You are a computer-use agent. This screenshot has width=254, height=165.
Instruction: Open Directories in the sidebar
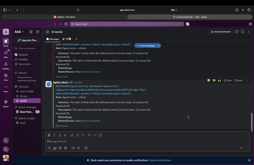(x=25, y=64)
